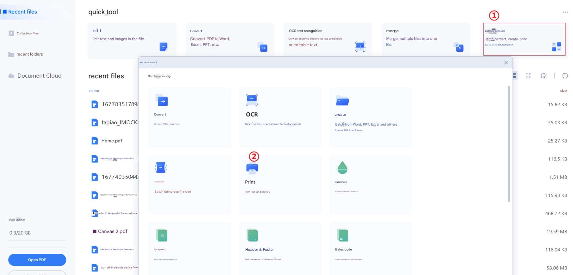Viewport: 573px width, 275px height.
Task: Choose the batch compression icon
Action: tap(161, 167)
